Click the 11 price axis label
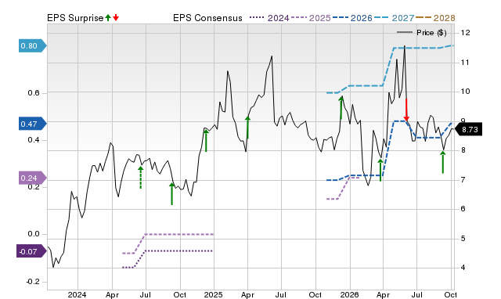This screenshot has height=299, width=501. click(x=465, y=63)
